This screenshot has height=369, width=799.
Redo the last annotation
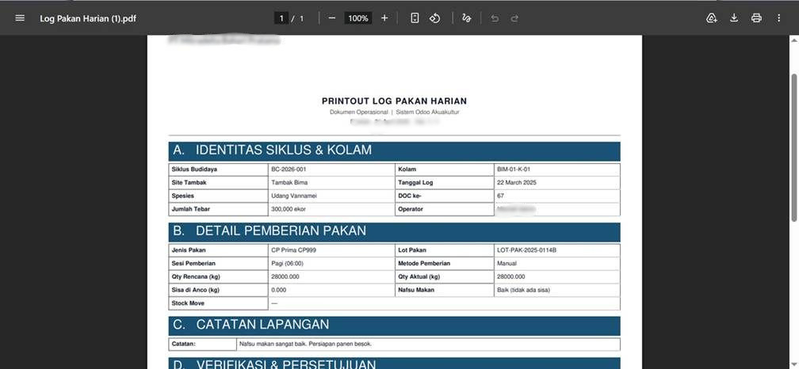(x=514, y=18)
